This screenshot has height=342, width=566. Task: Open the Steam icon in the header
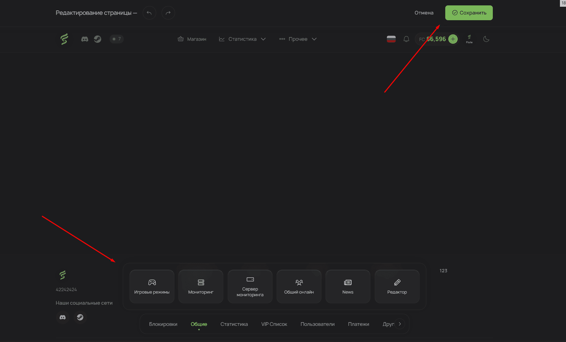coord(97,39)
